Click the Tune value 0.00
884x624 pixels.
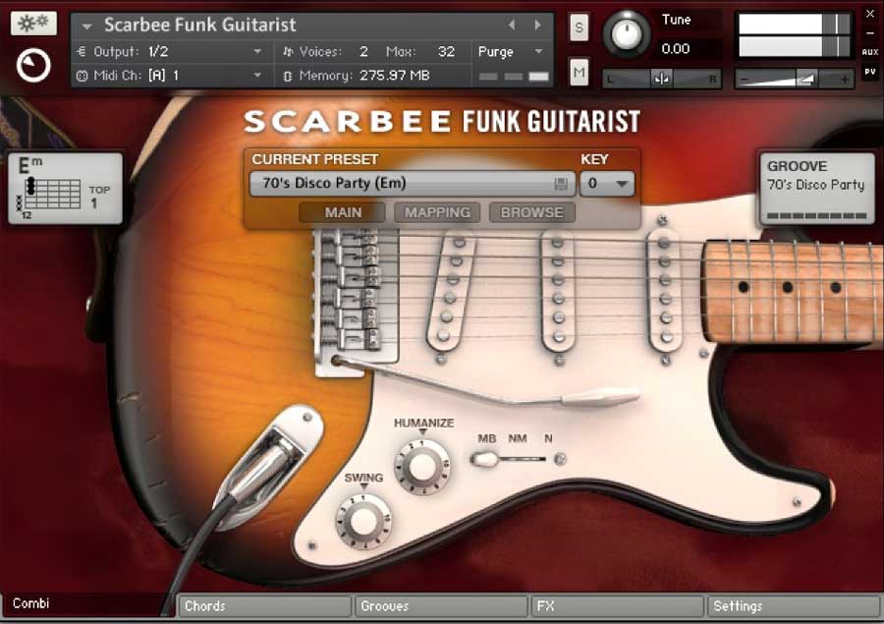pyautogui.click(x=676, y=48)
